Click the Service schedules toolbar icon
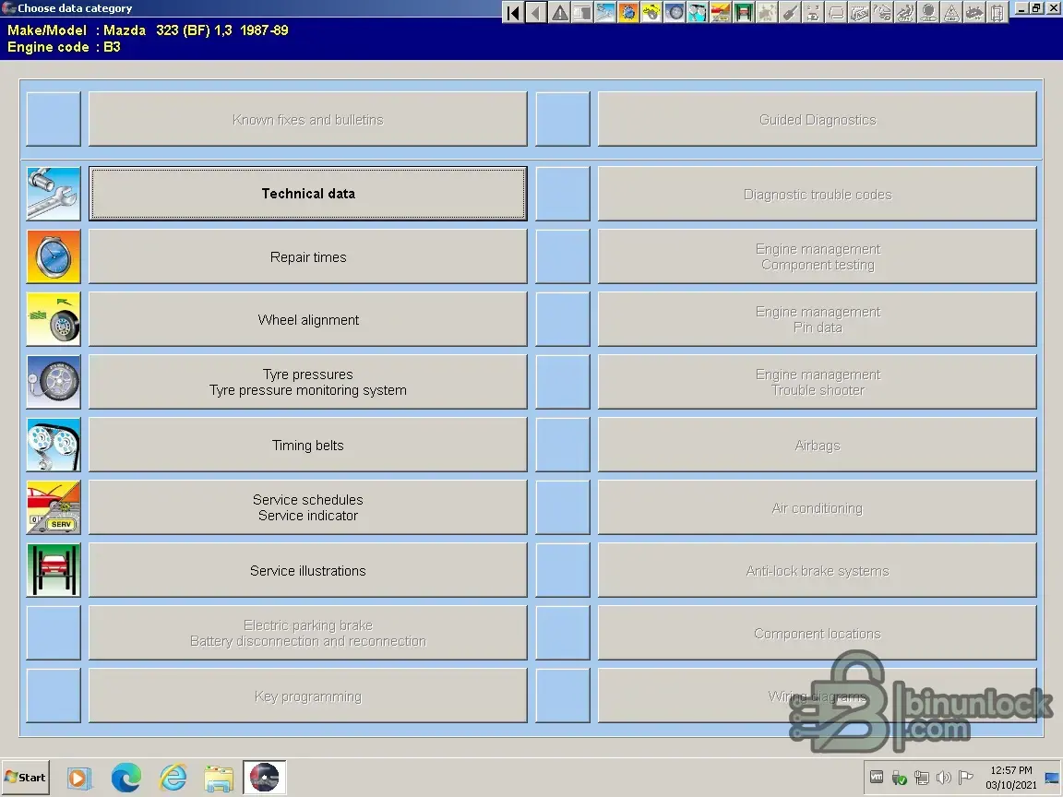Image resolution: width=1063 pixels, height=797 pixels. [721, 12]
